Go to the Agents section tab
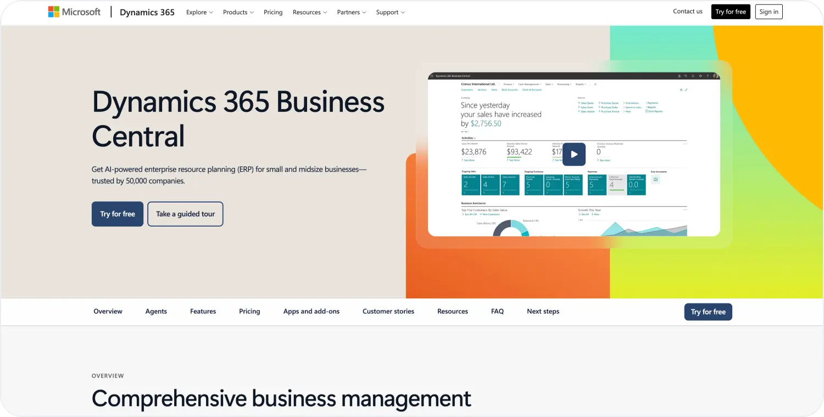824x417 pixels. (156, 311)
